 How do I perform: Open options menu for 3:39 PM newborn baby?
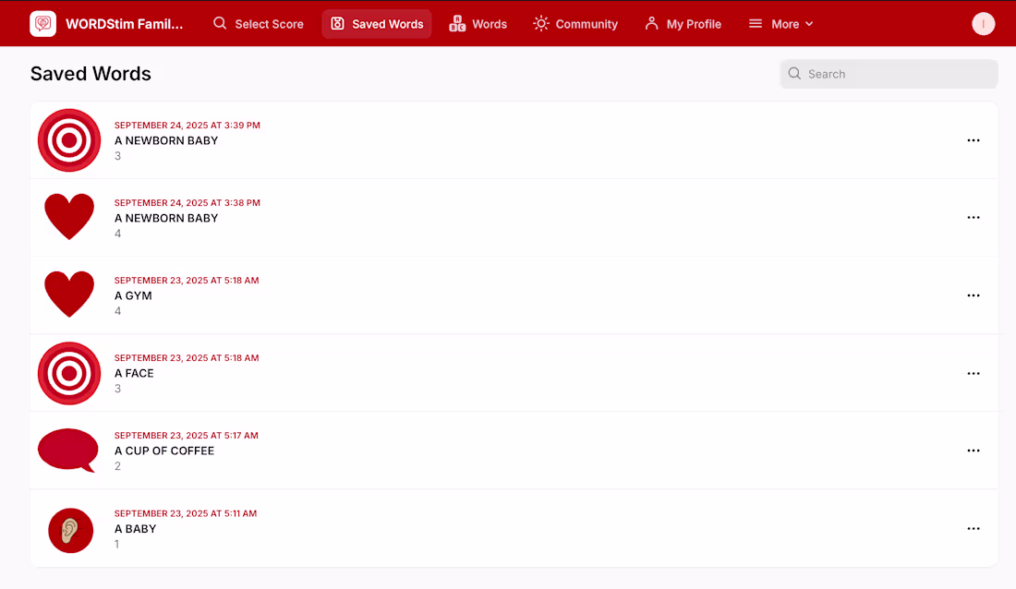point(974,140)
